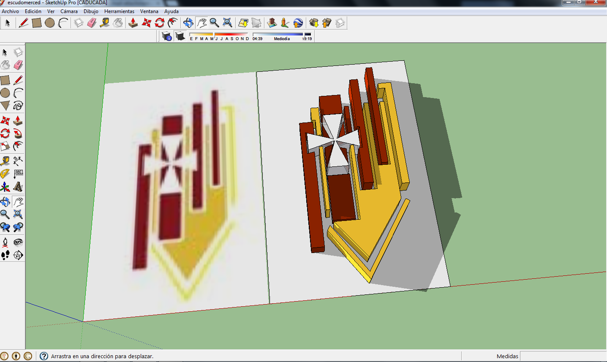Click the status bar help question icon
Image resolution: width=607 pixels, height=362 pixels.
[44, 356]
